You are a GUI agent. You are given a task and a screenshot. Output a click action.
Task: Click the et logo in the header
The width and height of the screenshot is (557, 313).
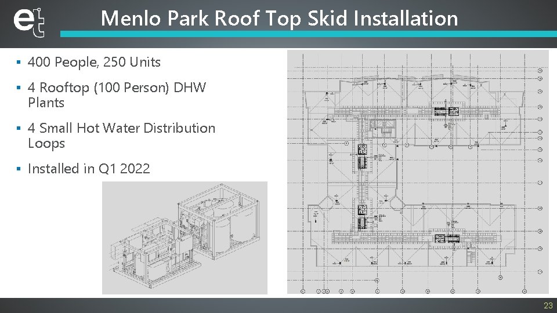coord(29,23)
